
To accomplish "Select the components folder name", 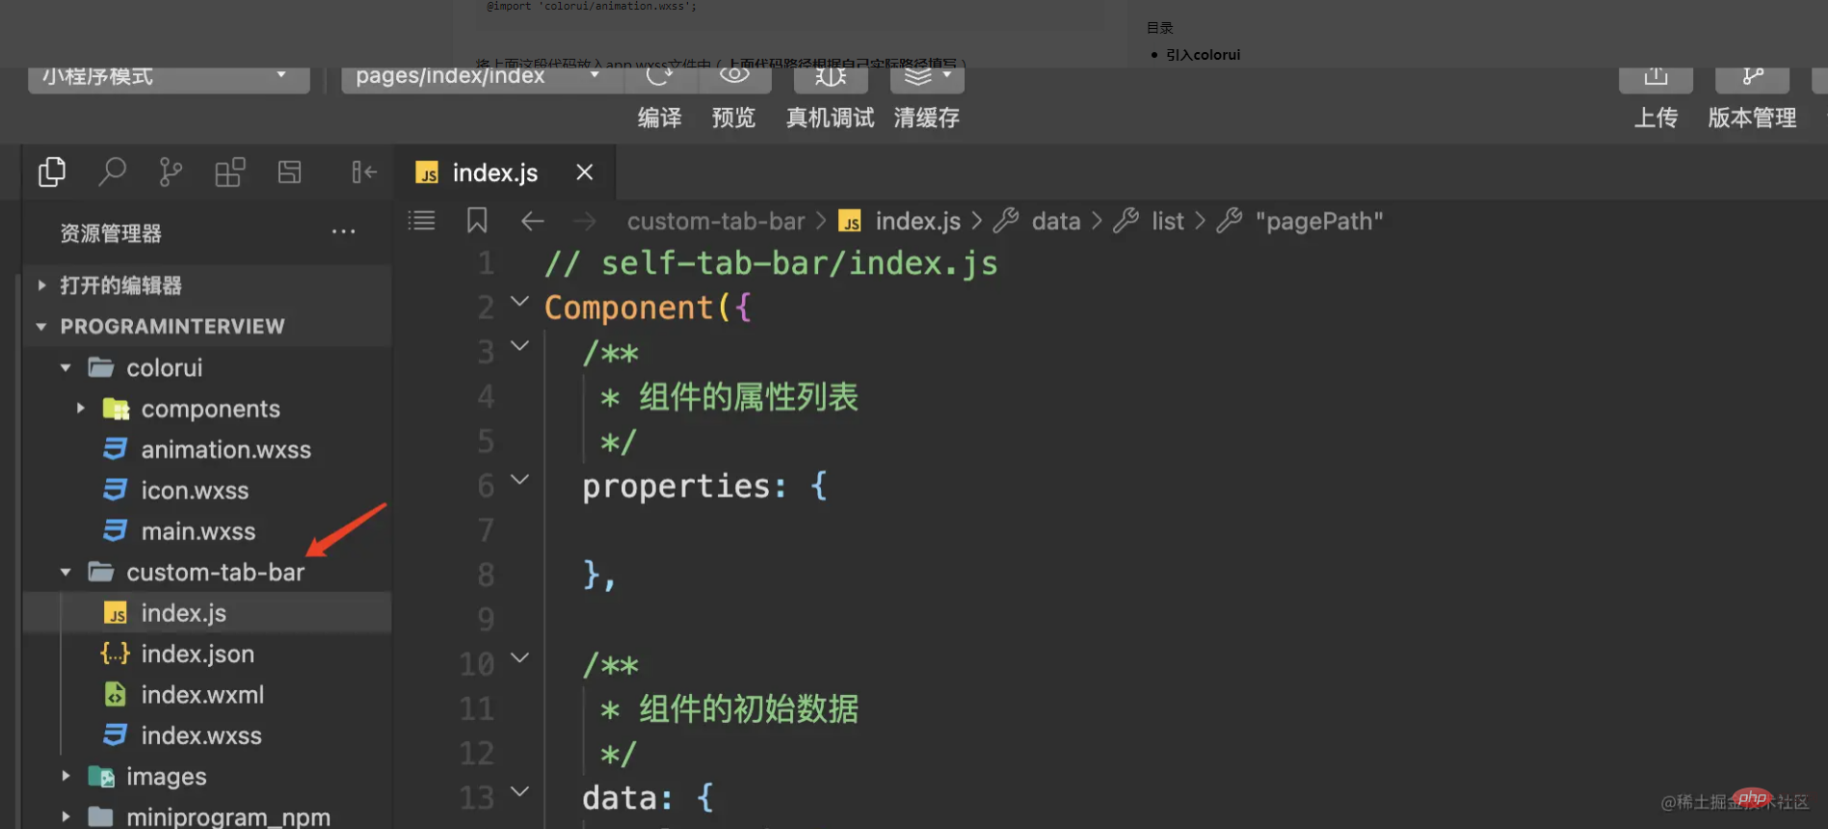I will coord(211,410).
